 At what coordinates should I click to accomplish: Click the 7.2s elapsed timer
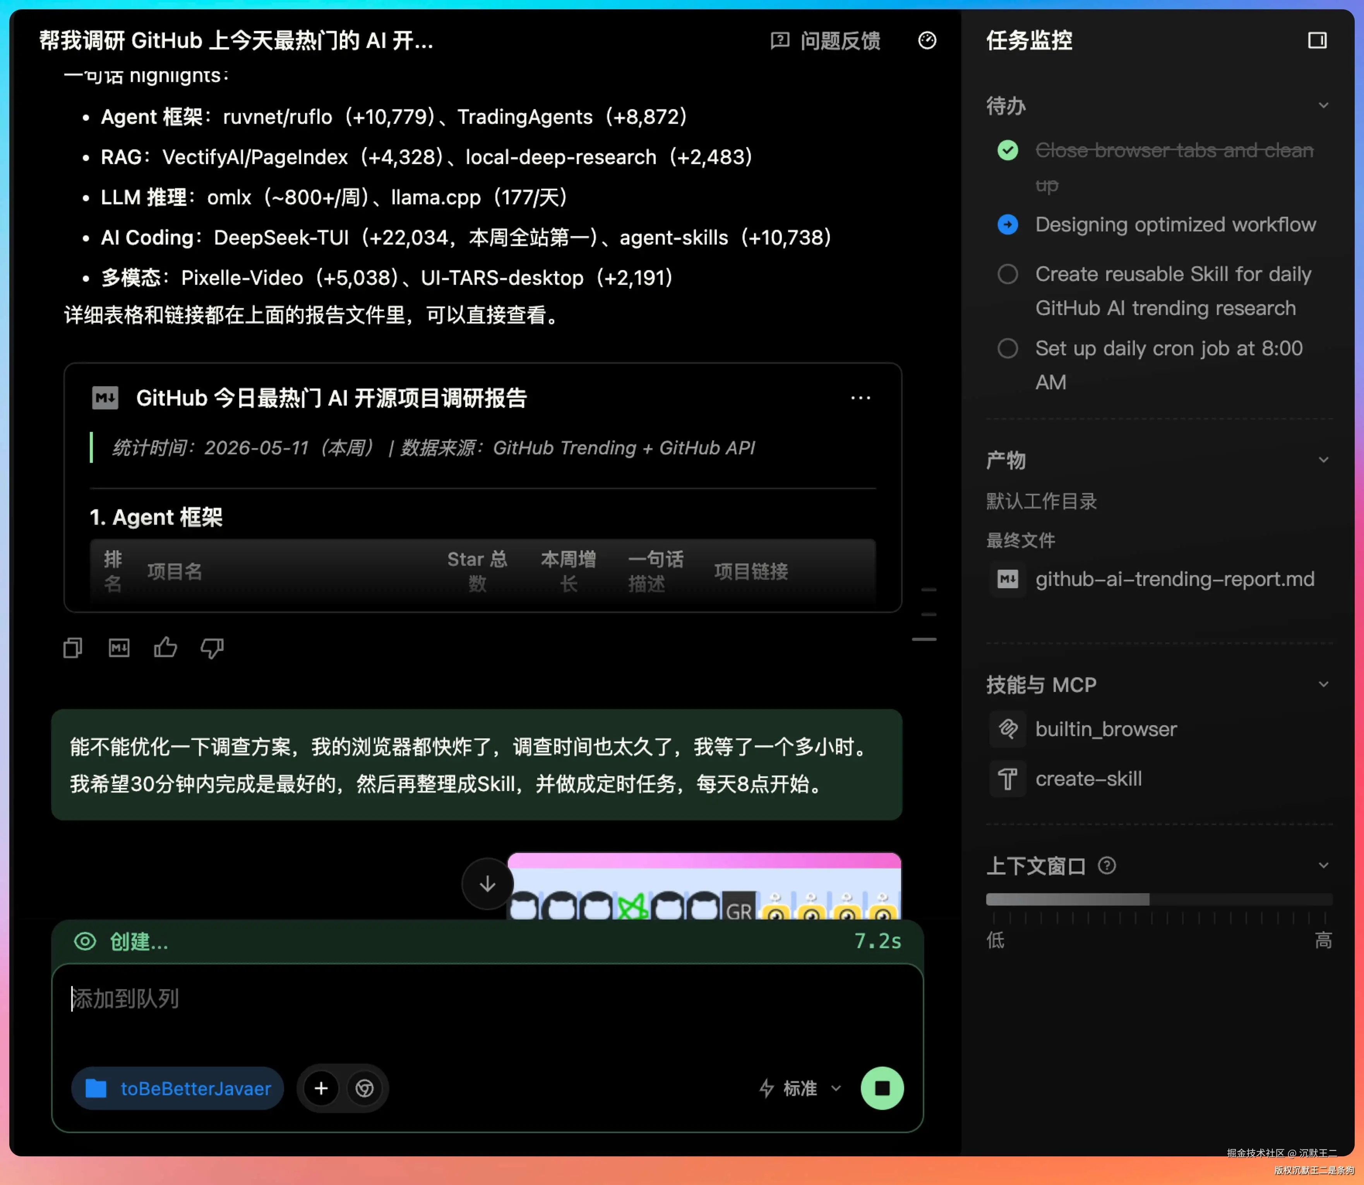pos(878,941)
